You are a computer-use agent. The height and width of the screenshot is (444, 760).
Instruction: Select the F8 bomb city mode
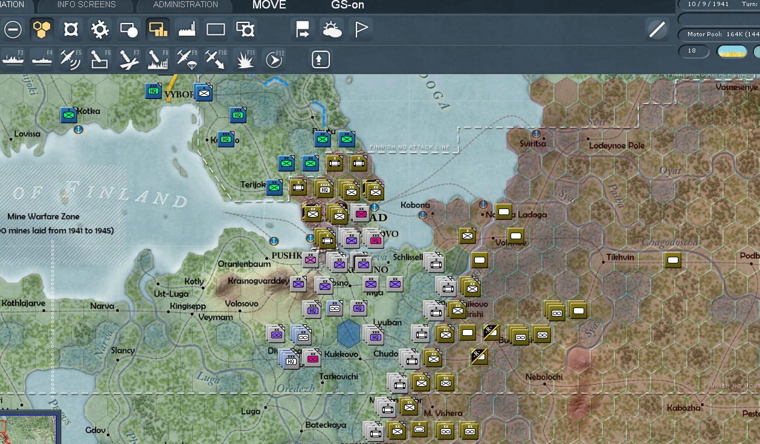pyautogui.click(x=158, y=59)
